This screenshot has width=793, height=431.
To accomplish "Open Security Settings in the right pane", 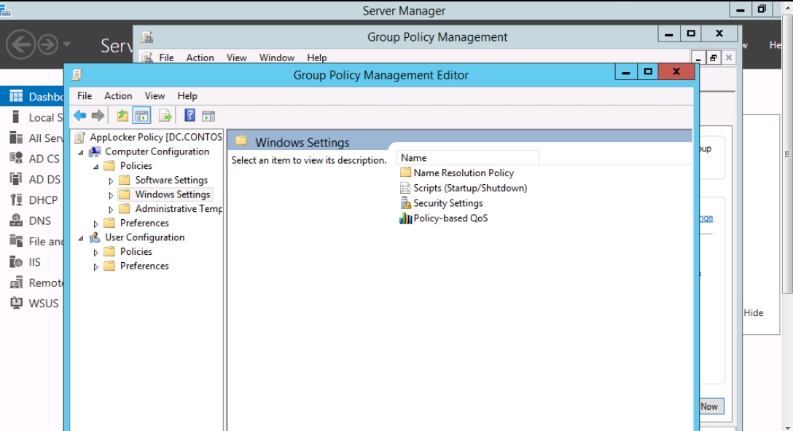I will pyautogui.click(x=448, y=203).
